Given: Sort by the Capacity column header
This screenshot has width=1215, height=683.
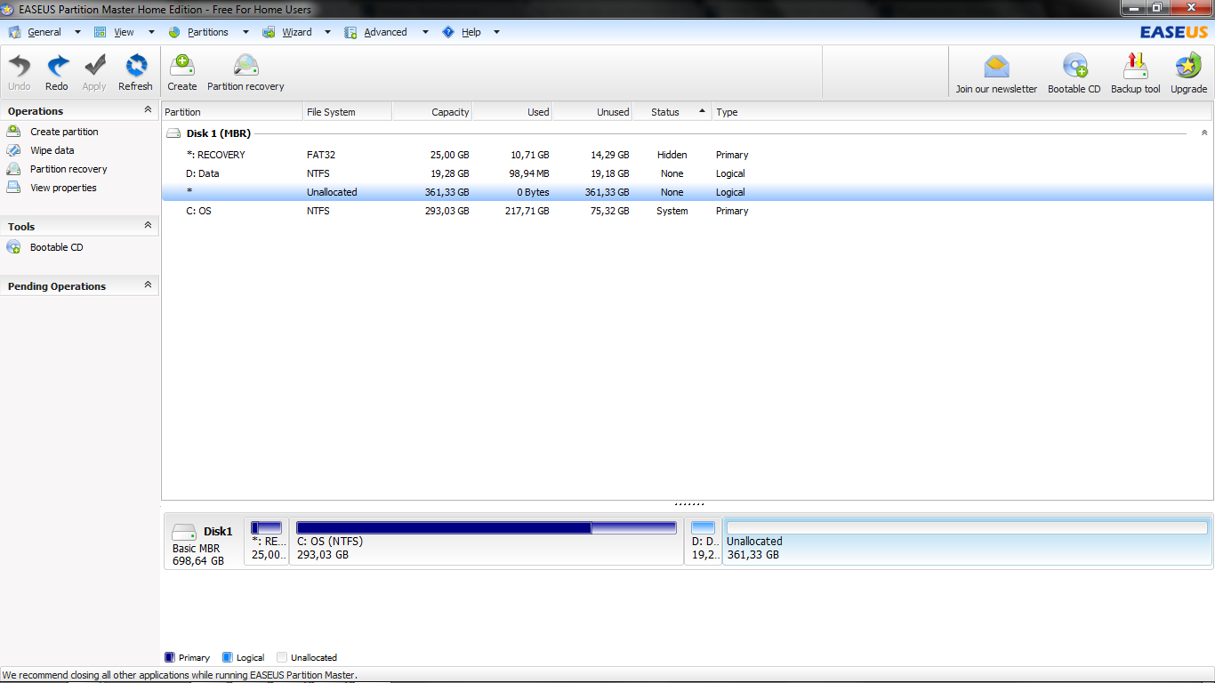Looking at the screenshot, I should [432, 112].
